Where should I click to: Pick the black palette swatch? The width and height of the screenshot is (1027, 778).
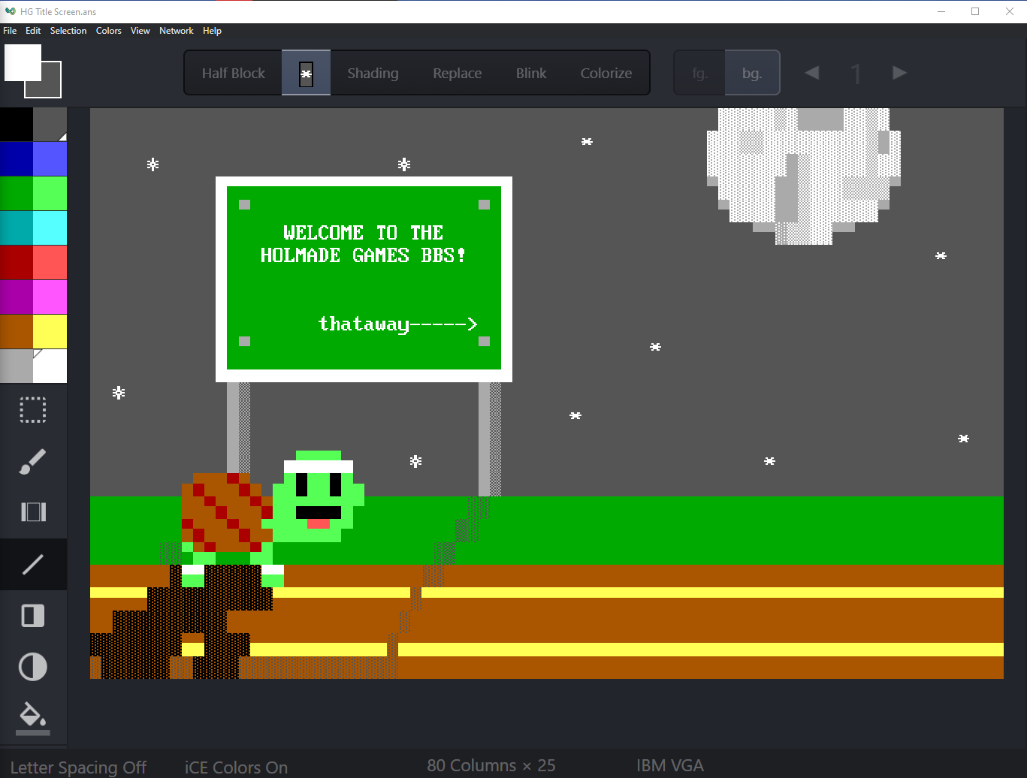coord(17,125)
